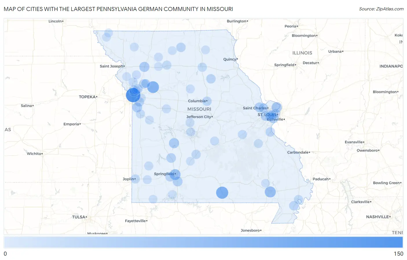Screen dimensions: 407x260
Task: Click the Peoria city label
Action: tap(290, 26)
